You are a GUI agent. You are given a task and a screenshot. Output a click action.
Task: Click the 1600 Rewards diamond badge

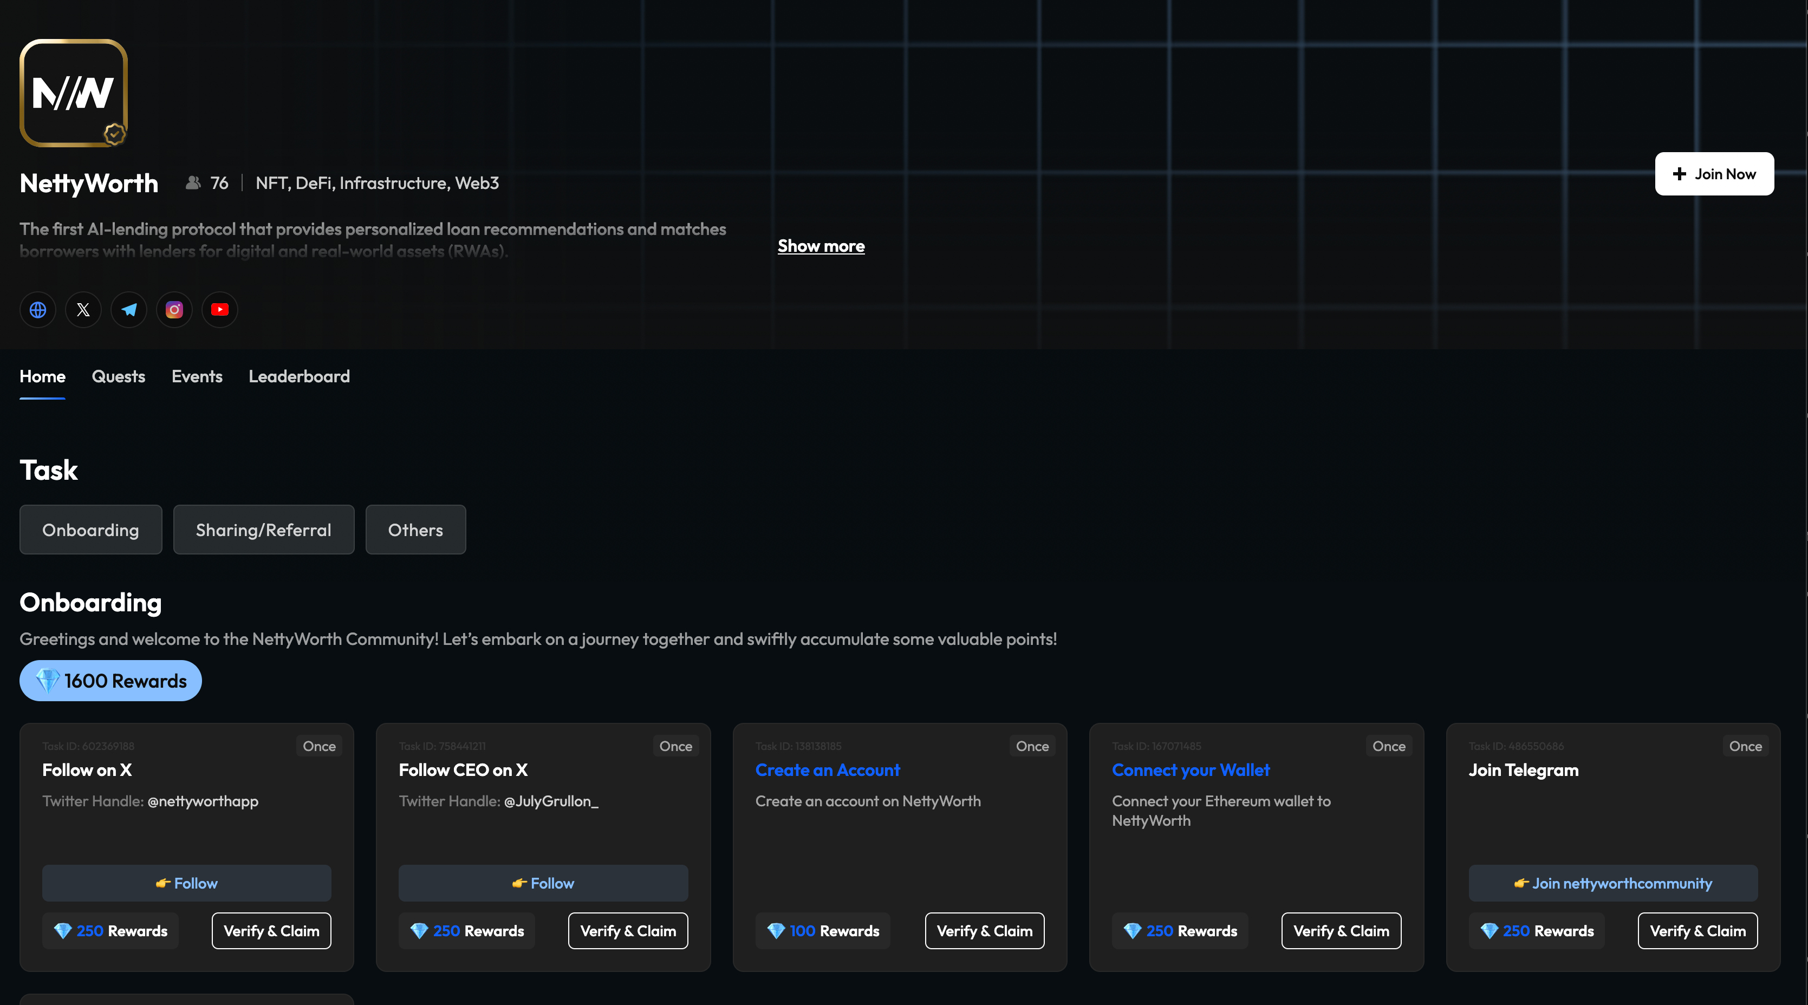click(111, 681)
